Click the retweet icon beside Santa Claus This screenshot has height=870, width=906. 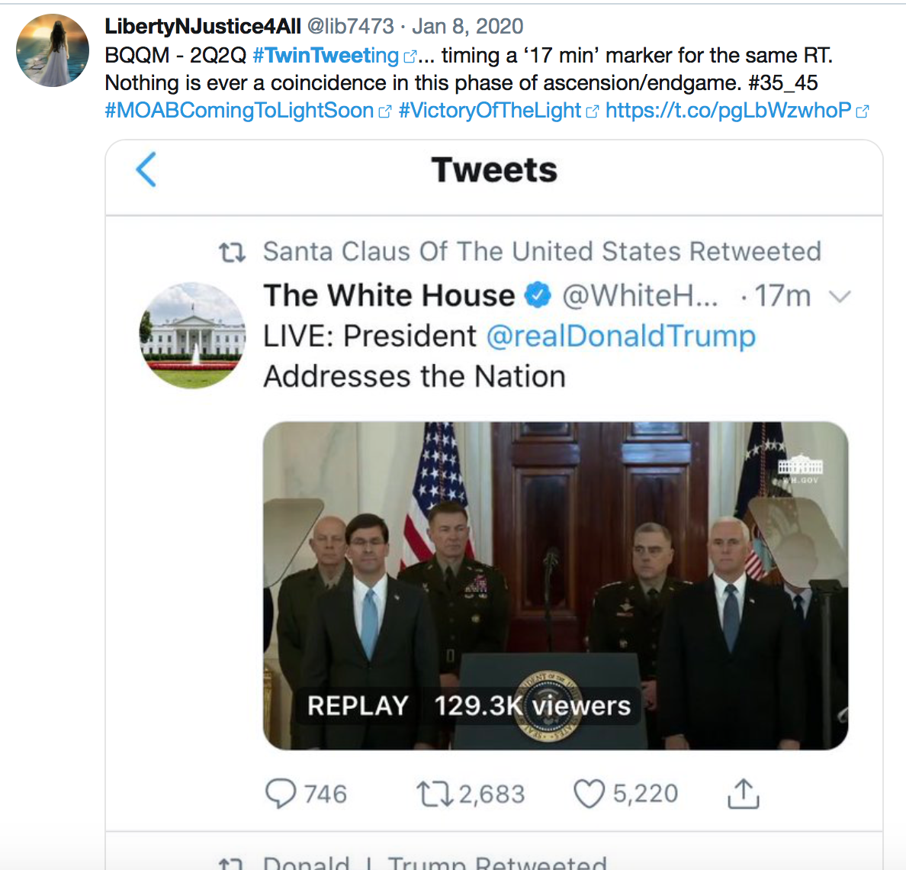click(x=232, y=252)
